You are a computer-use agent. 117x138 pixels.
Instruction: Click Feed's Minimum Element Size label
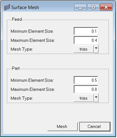32,31
